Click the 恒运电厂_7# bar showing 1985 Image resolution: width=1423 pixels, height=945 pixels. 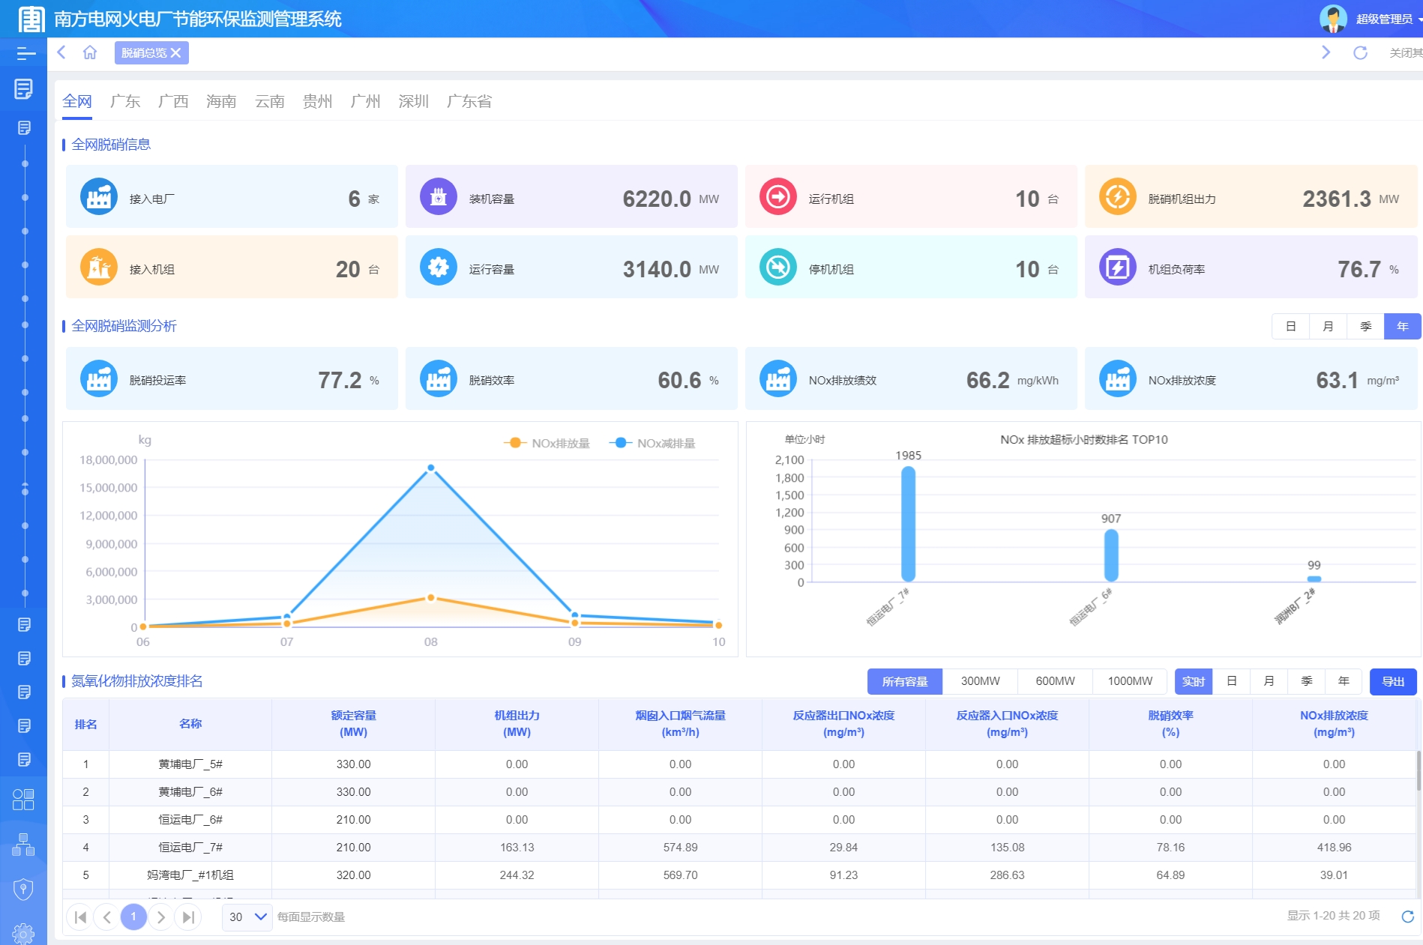coord(908,524)
